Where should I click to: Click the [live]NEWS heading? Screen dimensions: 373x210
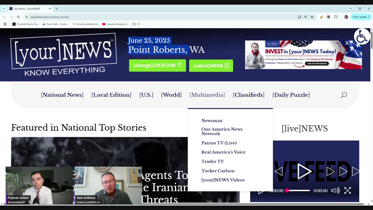[x=305, y=128]
